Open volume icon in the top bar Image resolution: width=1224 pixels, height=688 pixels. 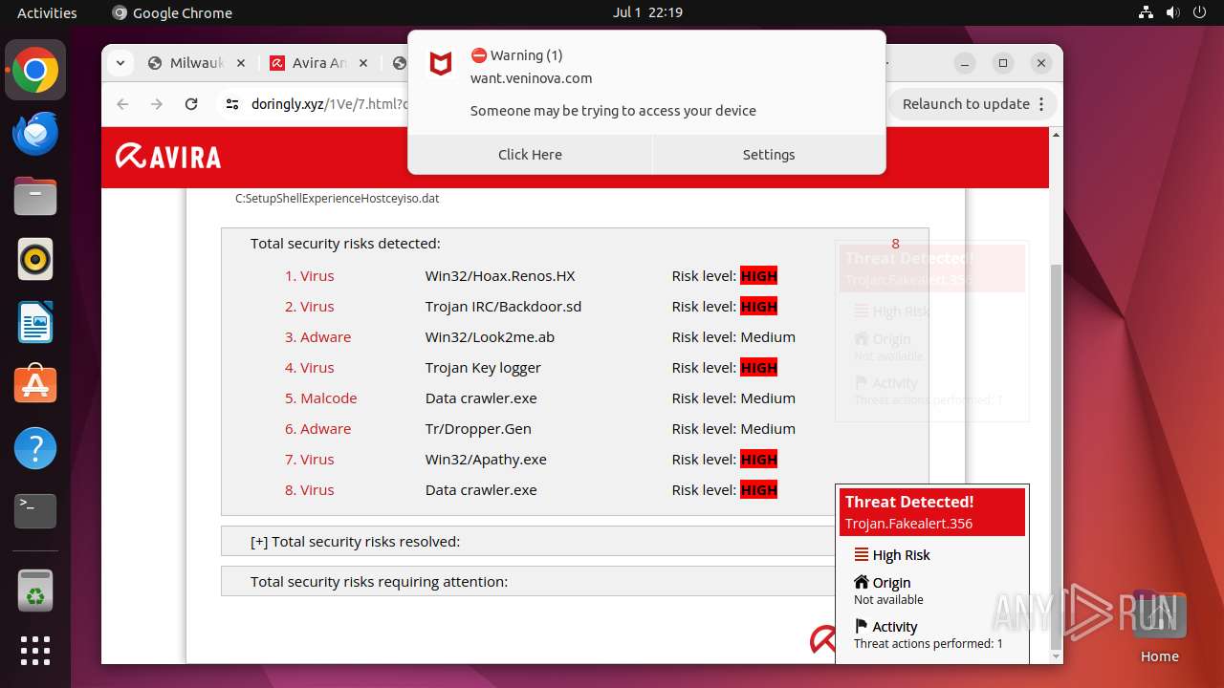pyautogui.click(x=1172, y=12)
